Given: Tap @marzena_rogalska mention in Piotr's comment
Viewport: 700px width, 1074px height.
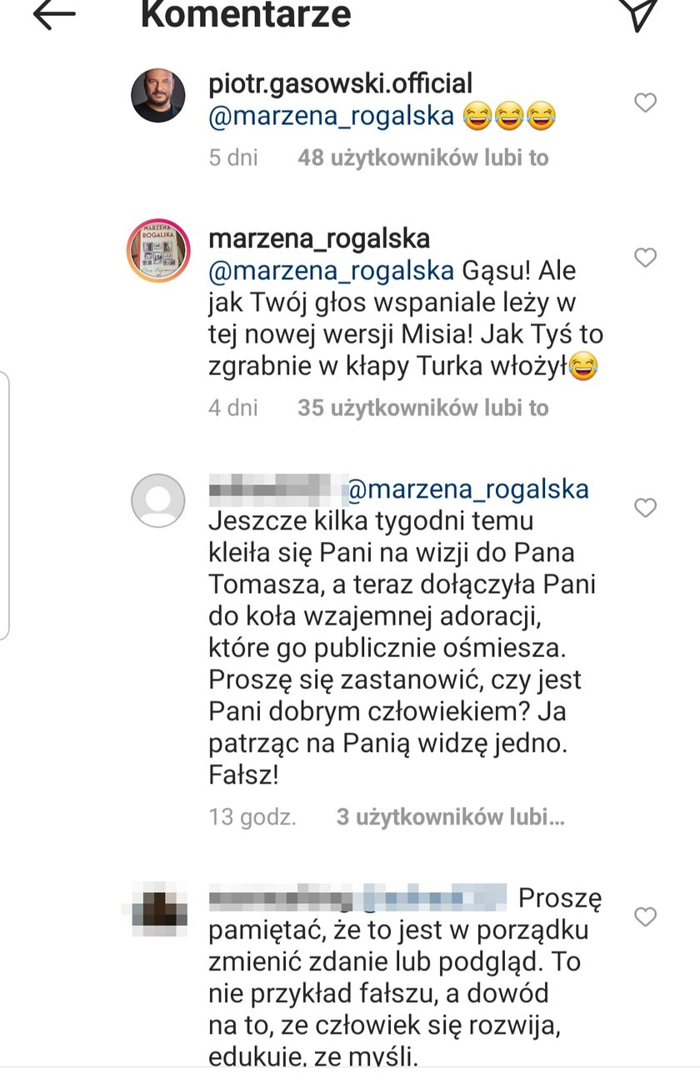Looking at the screenshot, I should (x=332, y=116).
